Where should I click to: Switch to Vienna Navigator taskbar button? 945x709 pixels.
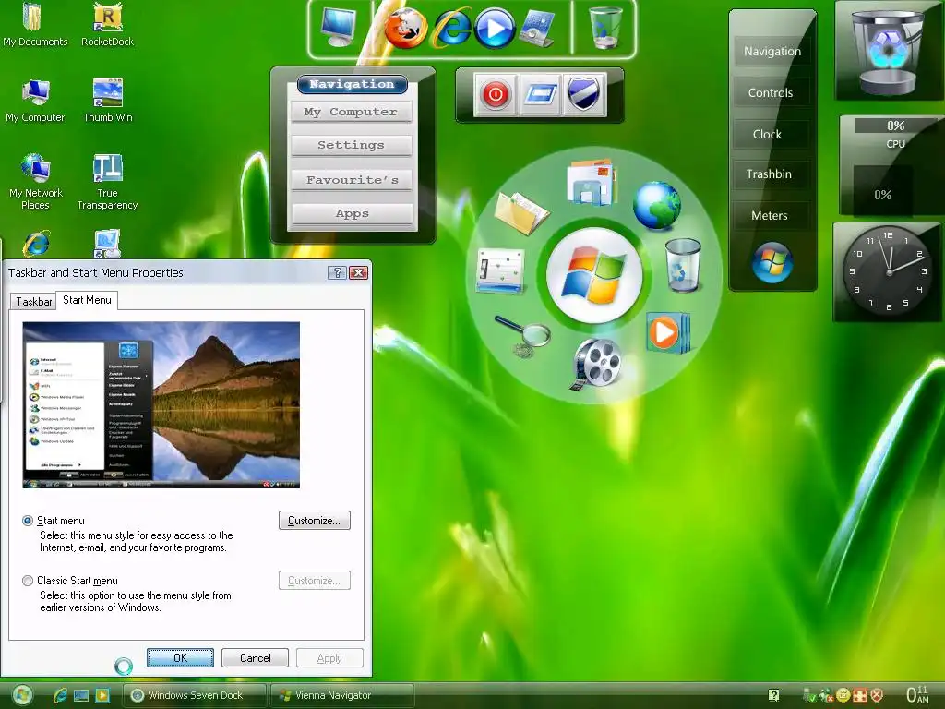click(342, 695)
